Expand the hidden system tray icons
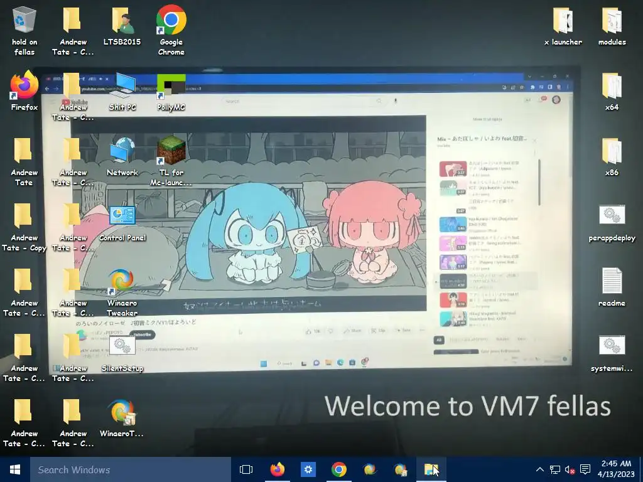Screen dimensions: 643x482 [540, 469]
